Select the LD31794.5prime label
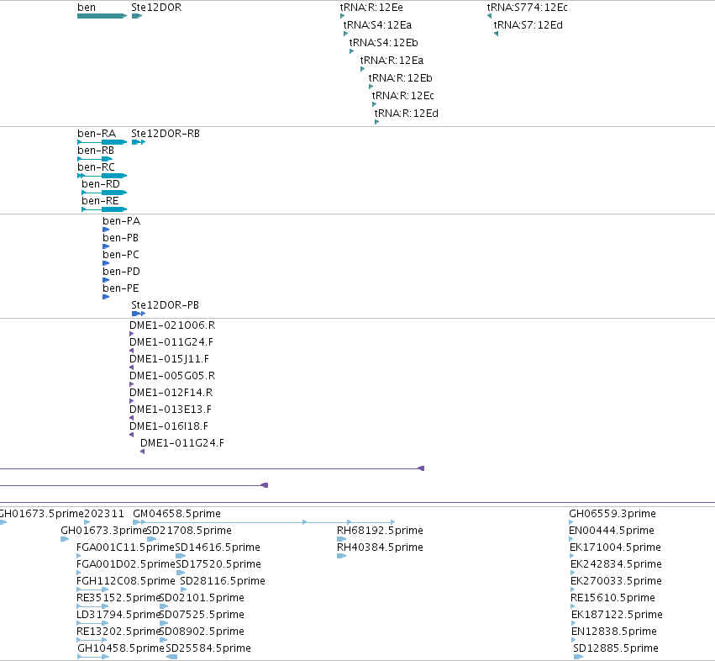 [x=118, y=615]
